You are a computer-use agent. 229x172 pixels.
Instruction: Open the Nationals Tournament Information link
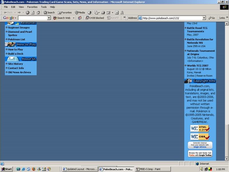[x=195, y=61]
